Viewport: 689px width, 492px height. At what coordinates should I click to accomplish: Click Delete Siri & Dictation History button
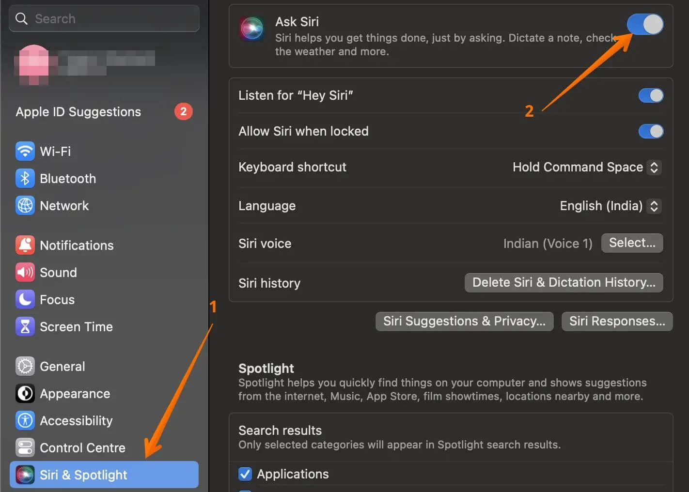point(564,282)
